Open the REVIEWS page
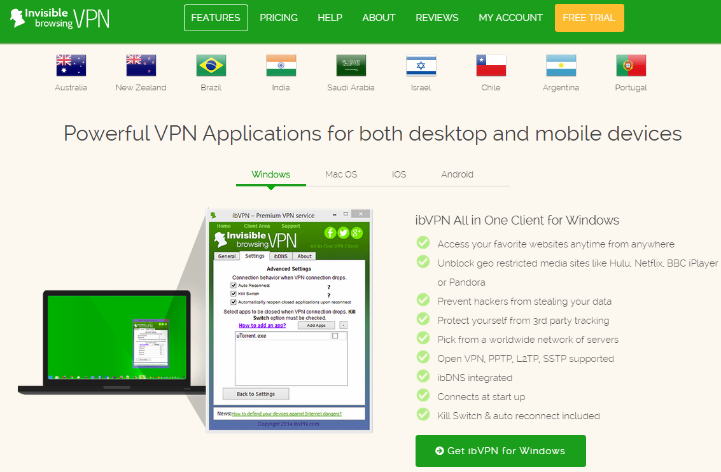Image resolution: width=721 pixels, height=472 pixels. pos(437,18)
